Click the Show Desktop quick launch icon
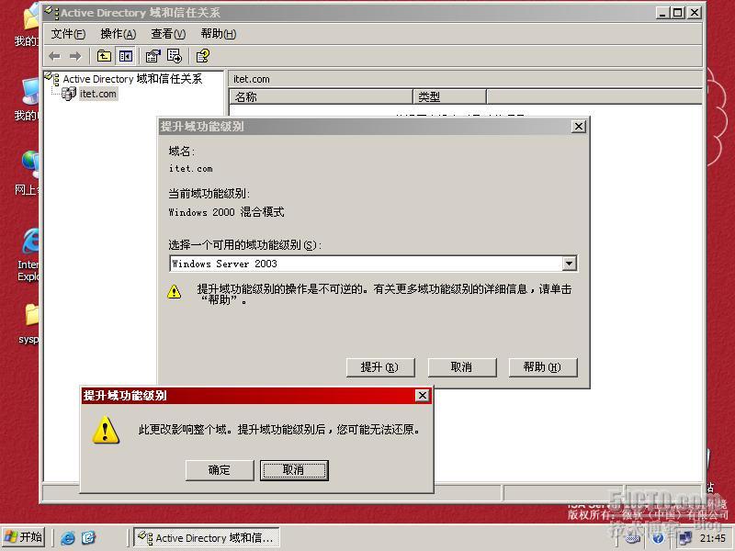Screen dimensions: 735x551 point(88,538)
